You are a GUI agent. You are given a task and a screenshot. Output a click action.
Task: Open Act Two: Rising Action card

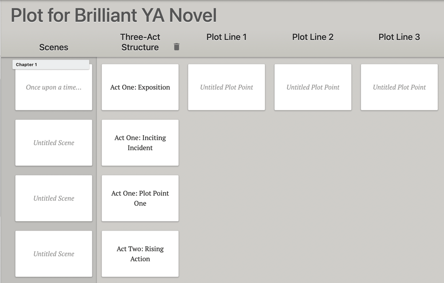pyautogui.click(x=140, y=254)
